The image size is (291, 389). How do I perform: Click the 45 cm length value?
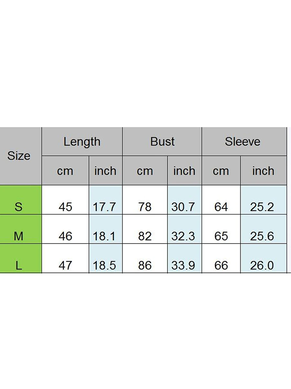click(66, 207)
